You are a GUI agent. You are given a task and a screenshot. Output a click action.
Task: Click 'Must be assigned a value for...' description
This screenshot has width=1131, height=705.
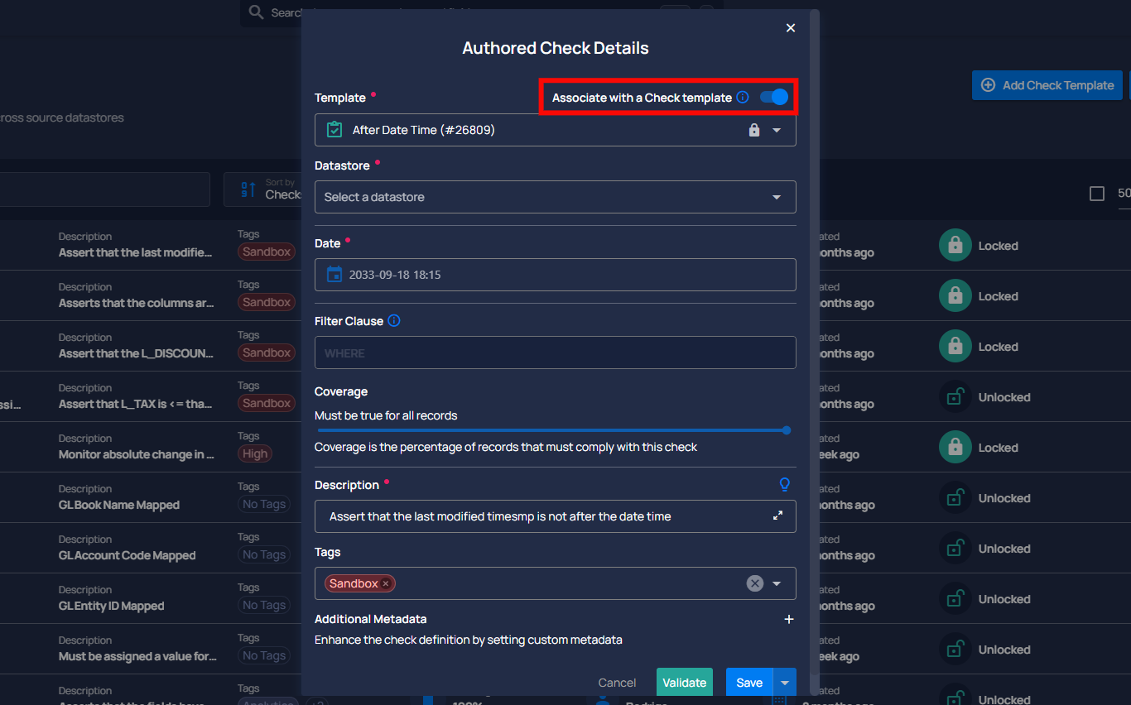point(137,656)
